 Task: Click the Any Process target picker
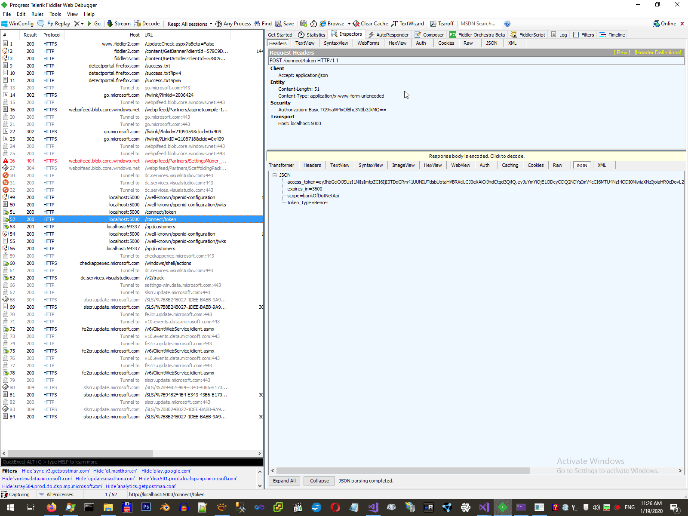point(233,24)
